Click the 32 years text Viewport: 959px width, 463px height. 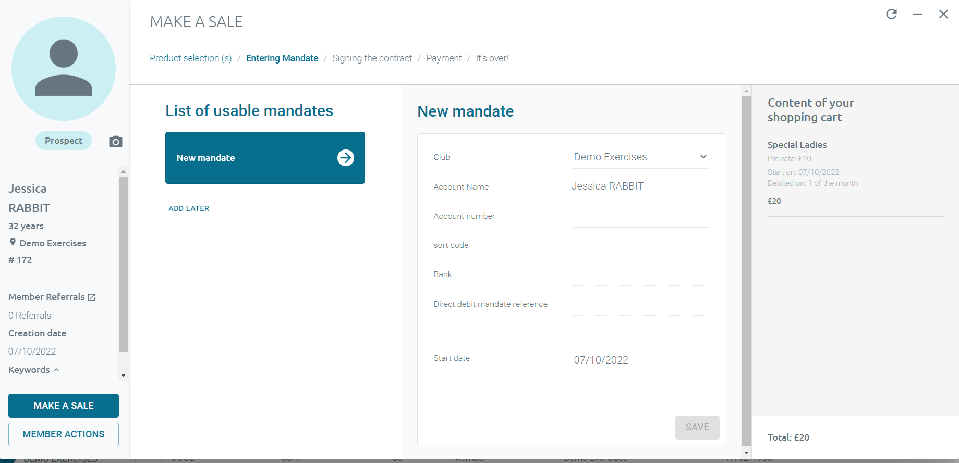26,226
